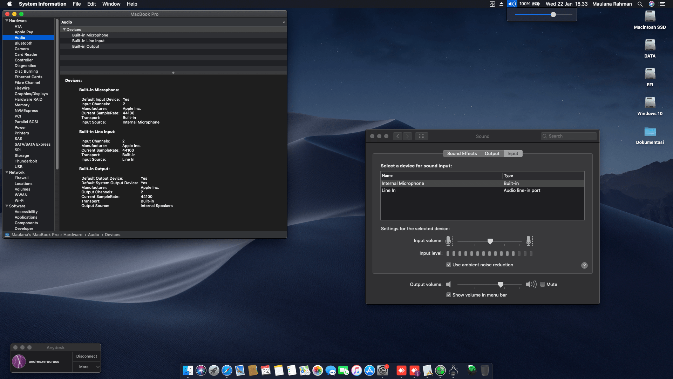Open Safari from the Dock

(227, 370)
